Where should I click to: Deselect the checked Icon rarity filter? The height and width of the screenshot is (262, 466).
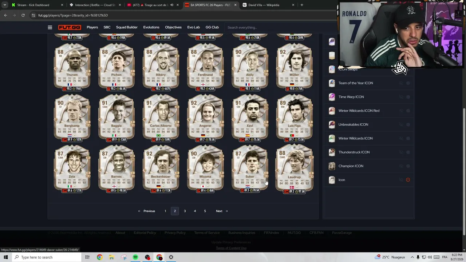click(408, 180)
